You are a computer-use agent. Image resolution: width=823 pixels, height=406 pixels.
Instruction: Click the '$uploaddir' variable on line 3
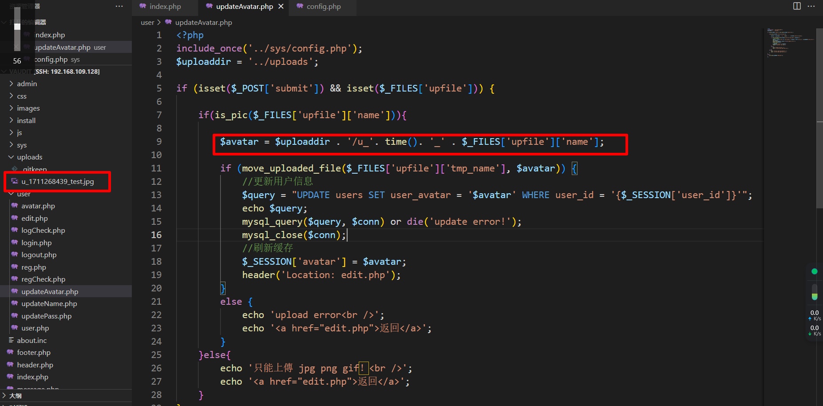[204, 62]
